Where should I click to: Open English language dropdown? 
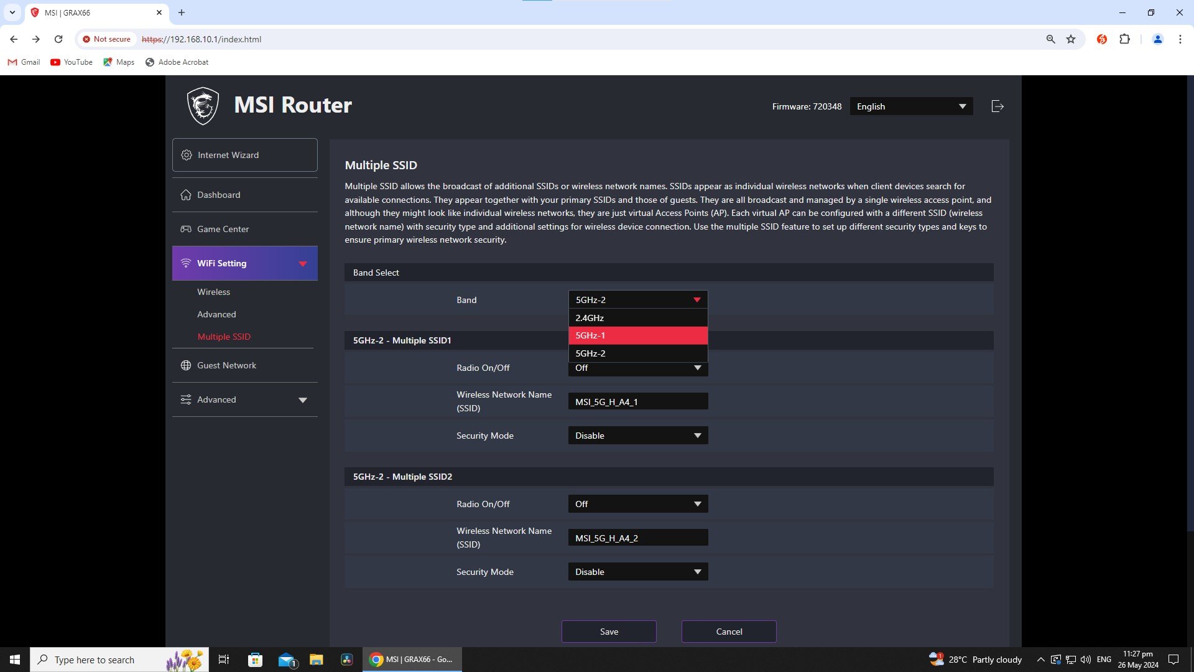coord(910,106)
